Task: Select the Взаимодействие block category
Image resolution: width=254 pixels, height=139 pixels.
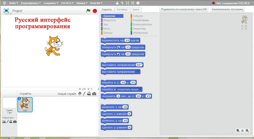Action: [142, 24]
